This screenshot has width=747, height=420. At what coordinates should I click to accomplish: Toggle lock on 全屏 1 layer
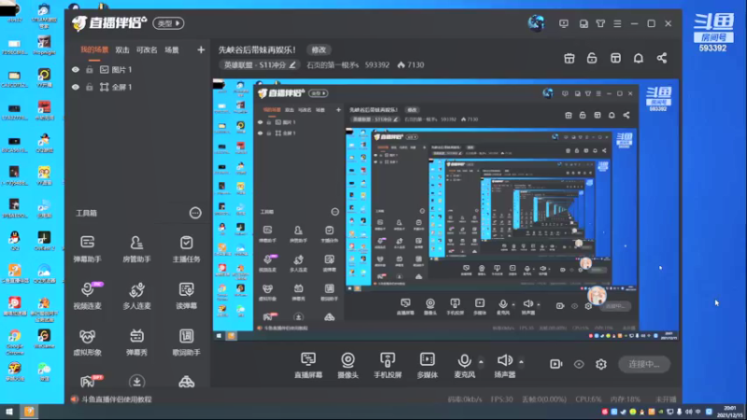89,87
